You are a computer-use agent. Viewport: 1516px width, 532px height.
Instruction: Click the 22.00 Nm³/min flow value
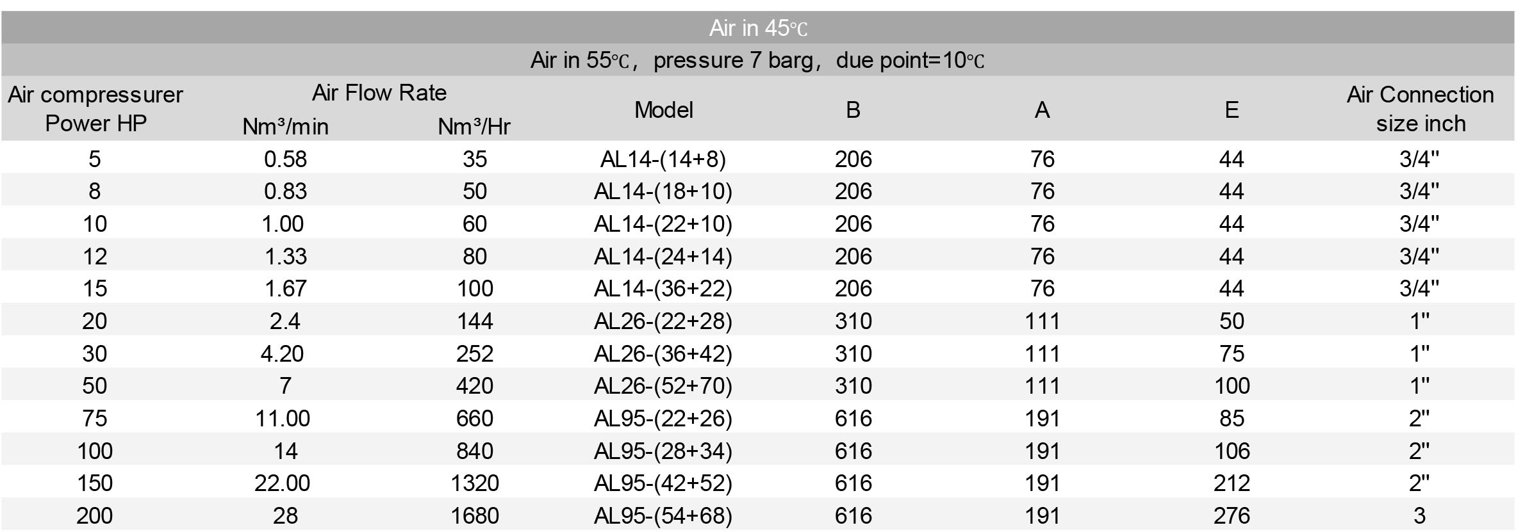[282, 483]
